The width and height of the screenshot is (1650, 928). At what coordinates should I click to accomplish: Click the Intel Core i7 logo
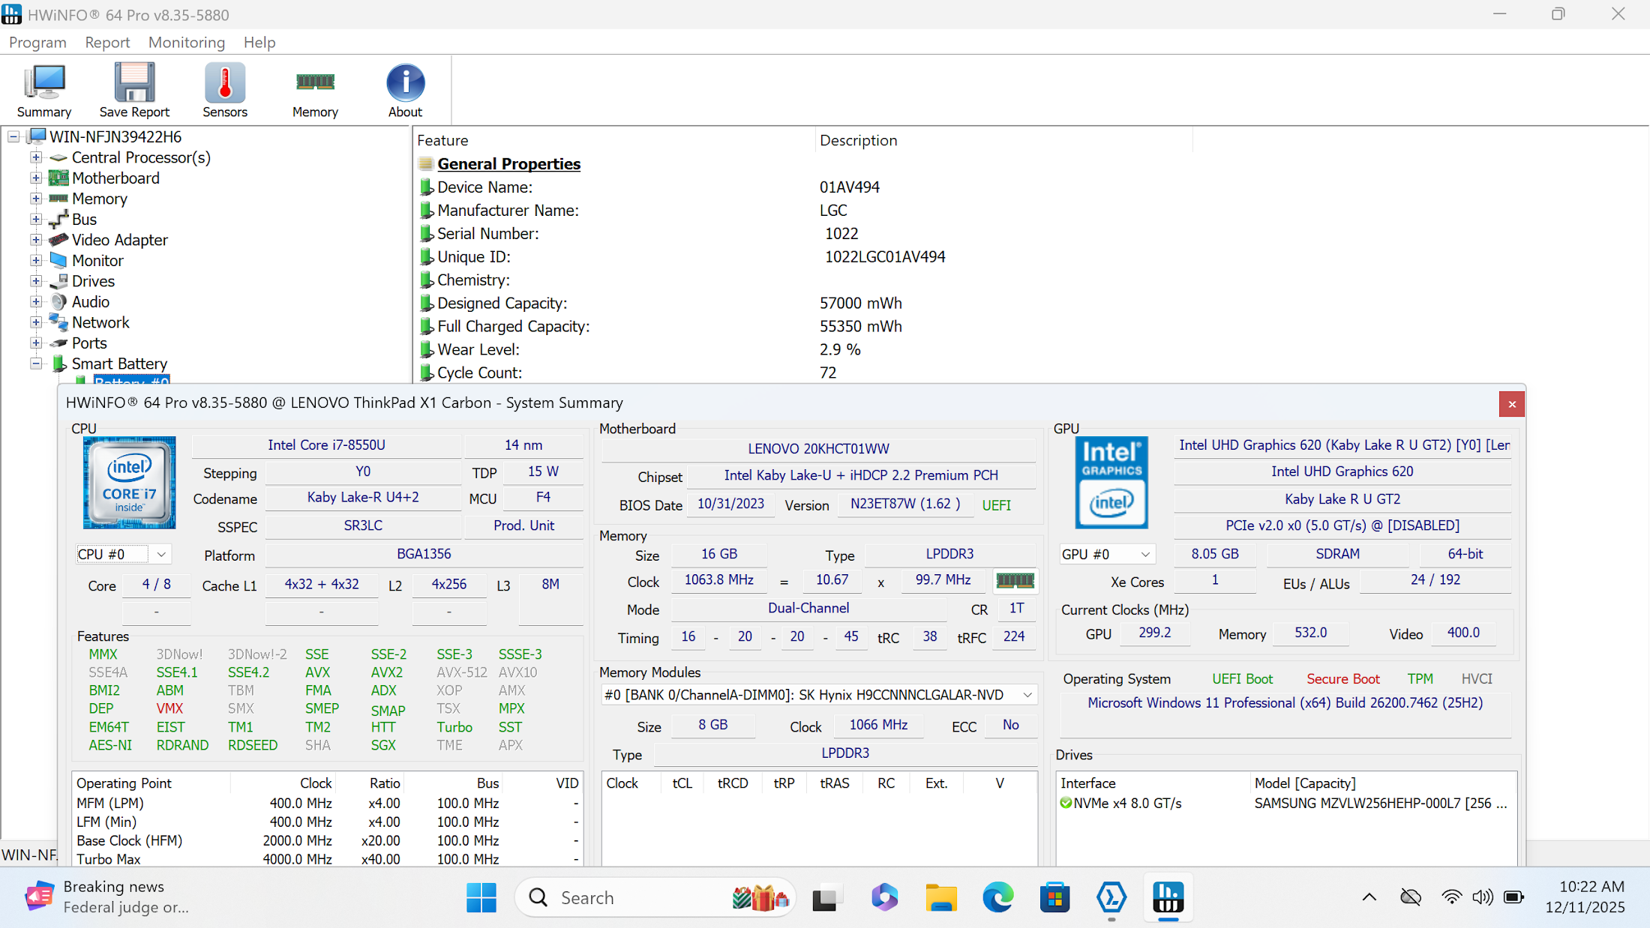pyautogui.click(x=130, y=483)
